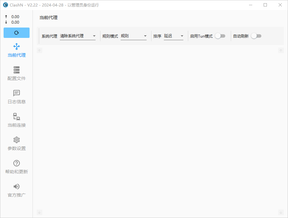Open the 帮助和更新 question mark icon
Viewport: 288px width, 218px height.
17,163
